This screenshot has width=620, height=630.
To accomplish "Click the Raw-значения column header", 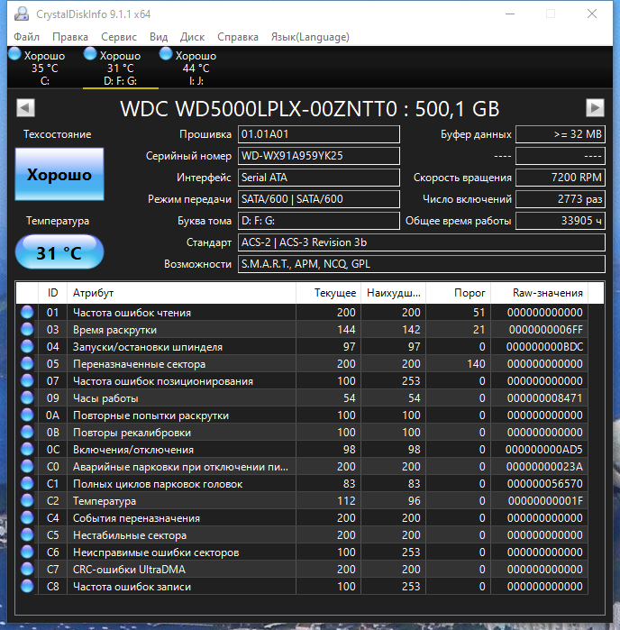I will pos(539,293).
